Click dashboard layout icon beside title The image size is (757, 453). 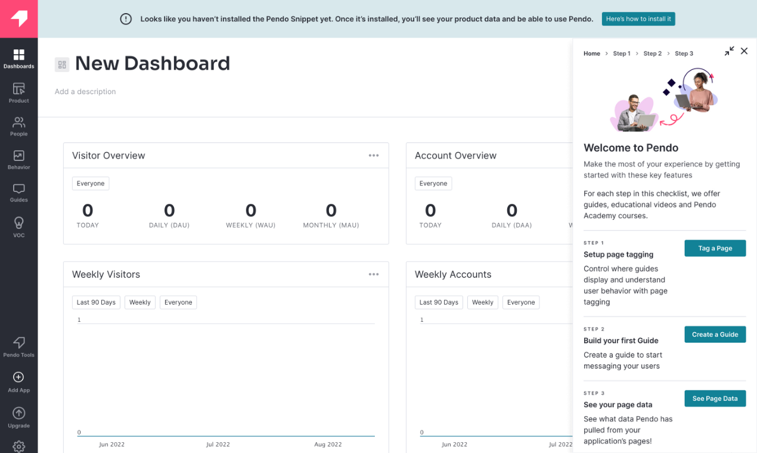coord(62,64)
